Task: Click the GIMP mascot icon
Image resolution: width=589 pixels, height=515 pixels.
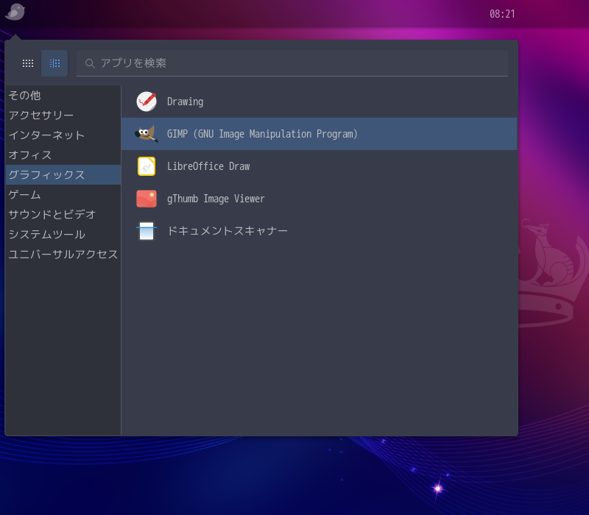Action: click(x=147, y=134)
